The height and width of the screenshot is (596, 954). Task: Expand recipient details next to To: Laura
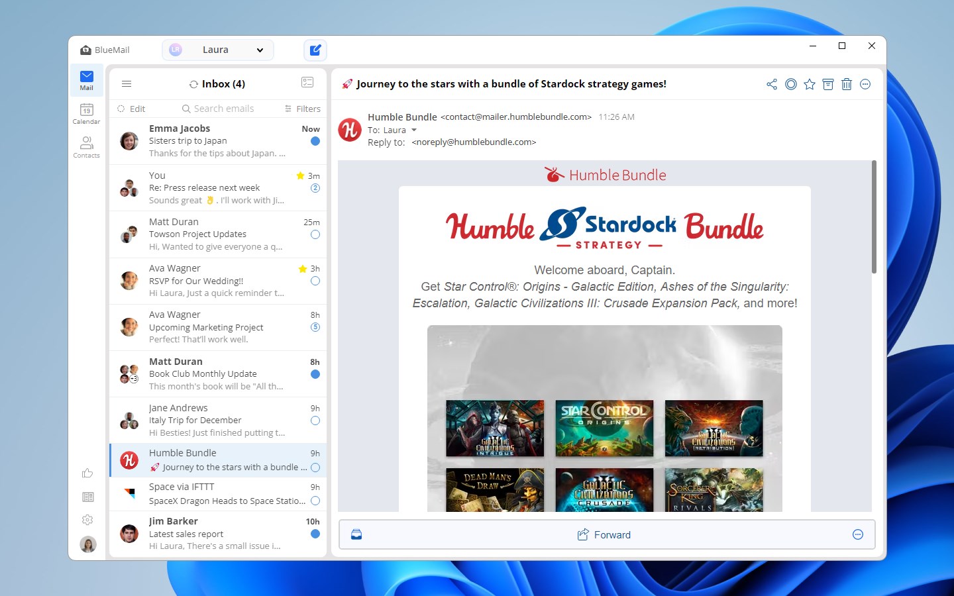click(415, 130)
